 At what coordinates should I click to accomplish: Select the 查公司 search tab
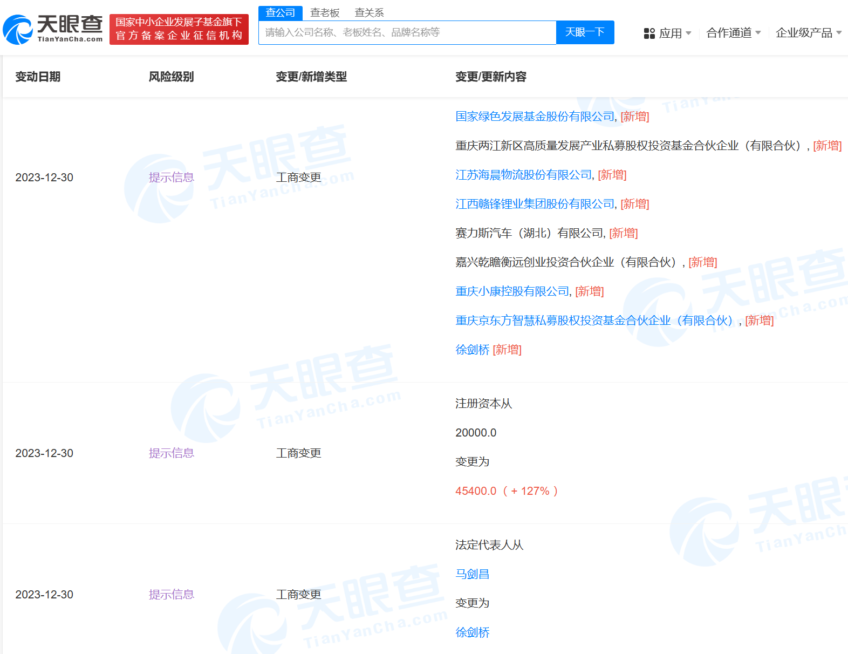(x=281, y=12)
